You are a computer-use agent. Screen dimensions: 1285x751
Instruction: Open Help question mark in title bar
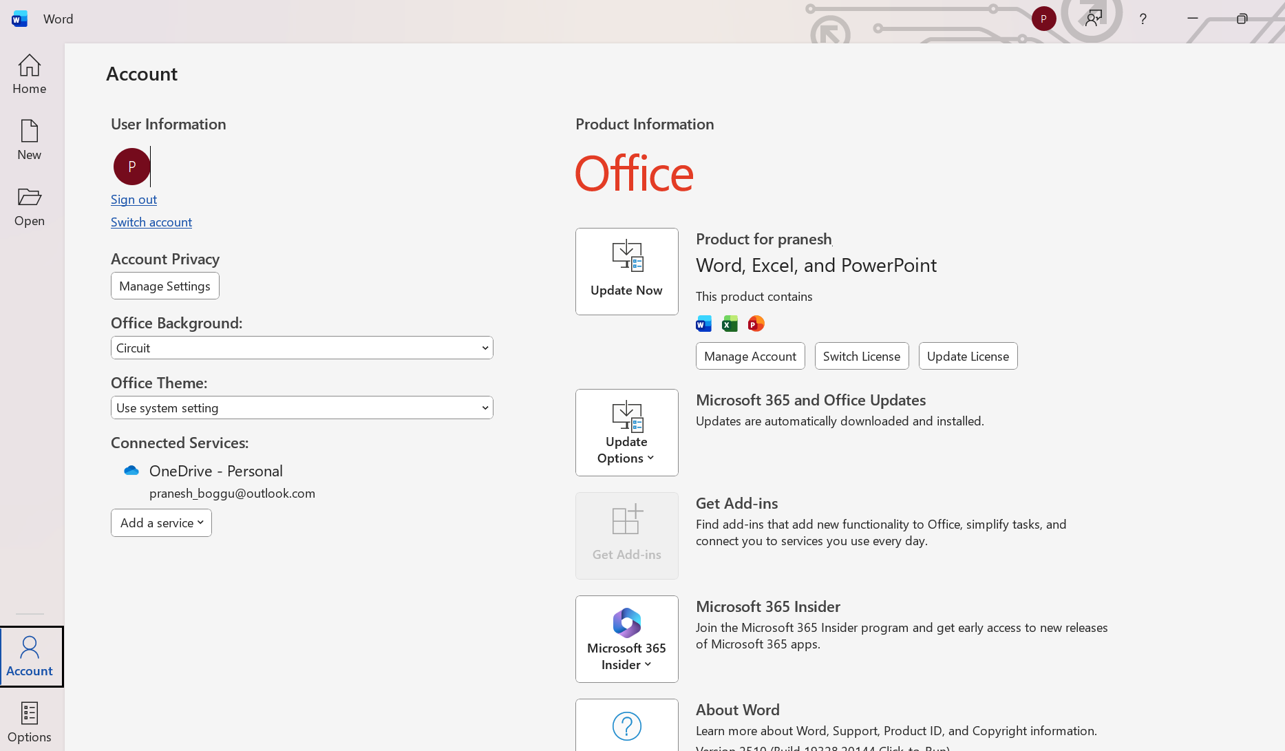[1143, 19]
